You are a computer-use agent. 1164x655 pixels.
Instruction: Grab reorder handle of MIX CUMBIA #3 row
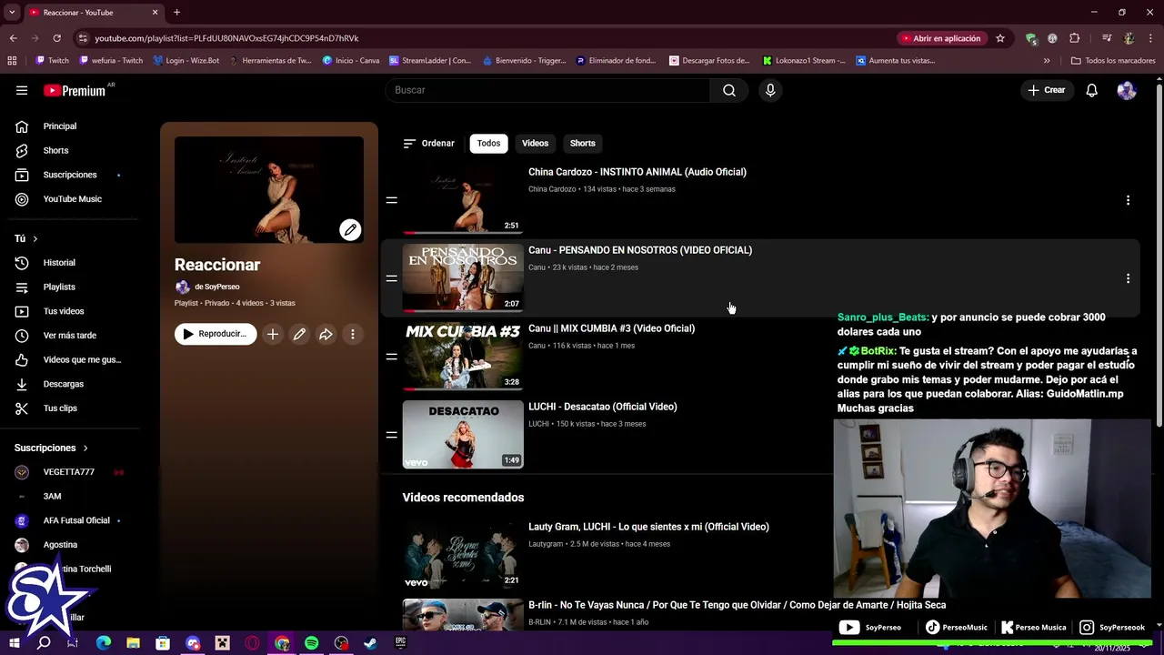coord(392,357)
